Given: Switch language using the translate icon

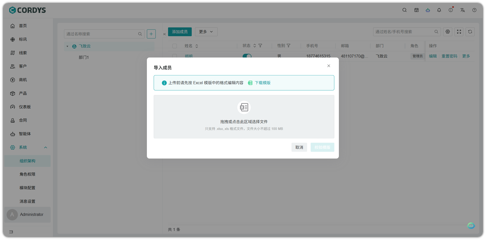Looking at the screenshot, I should [x=463, y=10].
